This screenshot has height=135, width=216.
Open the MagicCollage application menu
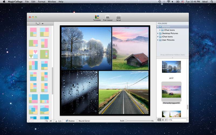point(15,2)
